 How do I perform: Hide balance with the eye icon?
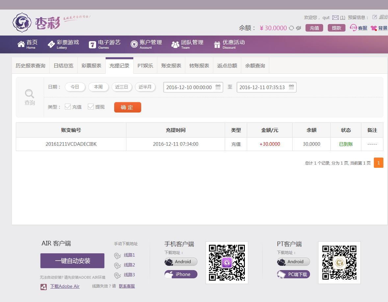click(x=298, y=28)
